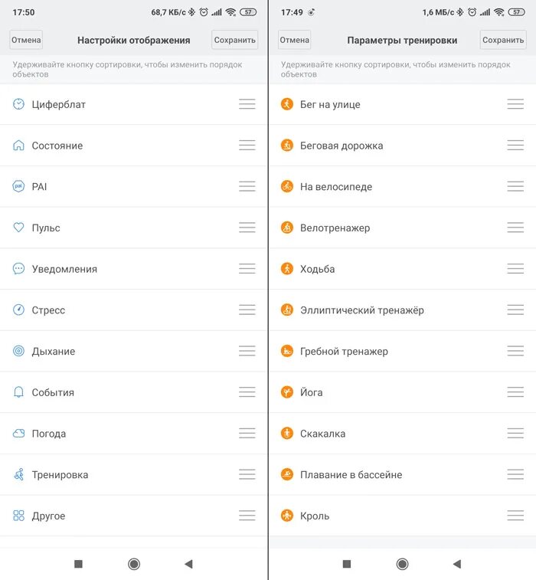Tap the sort handle beside Скакалка

coord(515,433)
